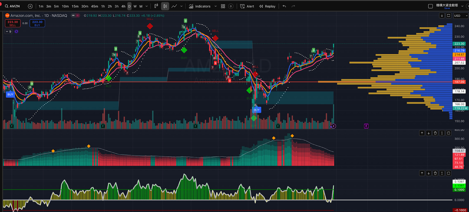The width and height of the screenshot is (469, 212).
Task: Click the 223.30 SELL button
Action: (13, 23)
